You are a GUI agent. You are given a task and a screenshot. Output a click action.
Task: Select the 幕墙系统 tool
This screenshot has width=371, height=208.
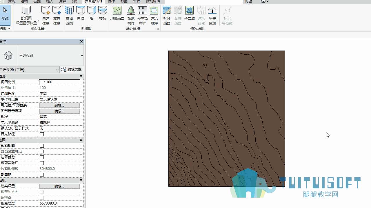(x=69, y=15)
